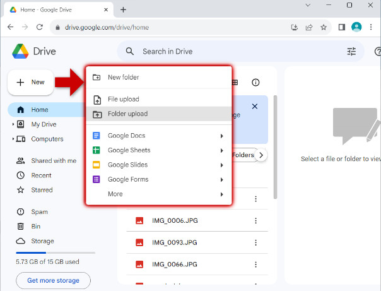Click image file icon of IMG_0006.JPG
This screenshot has height=291, width=381.
139,220
